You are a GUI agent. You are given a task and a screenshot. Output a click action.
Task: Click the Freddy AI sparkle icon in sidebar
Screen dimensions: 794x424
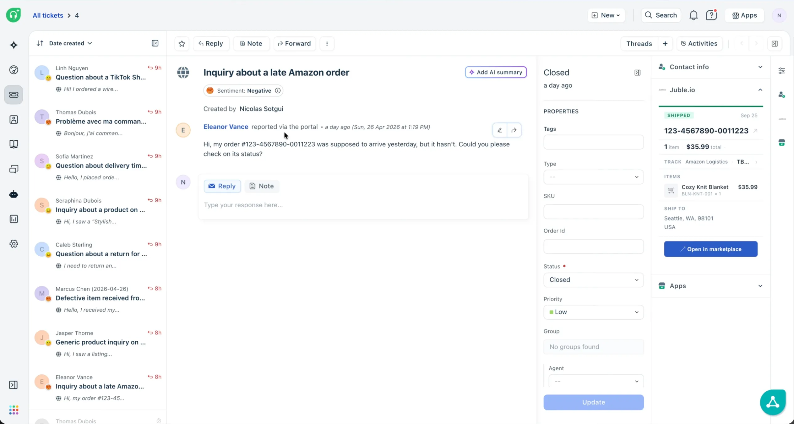click(14, 45)
